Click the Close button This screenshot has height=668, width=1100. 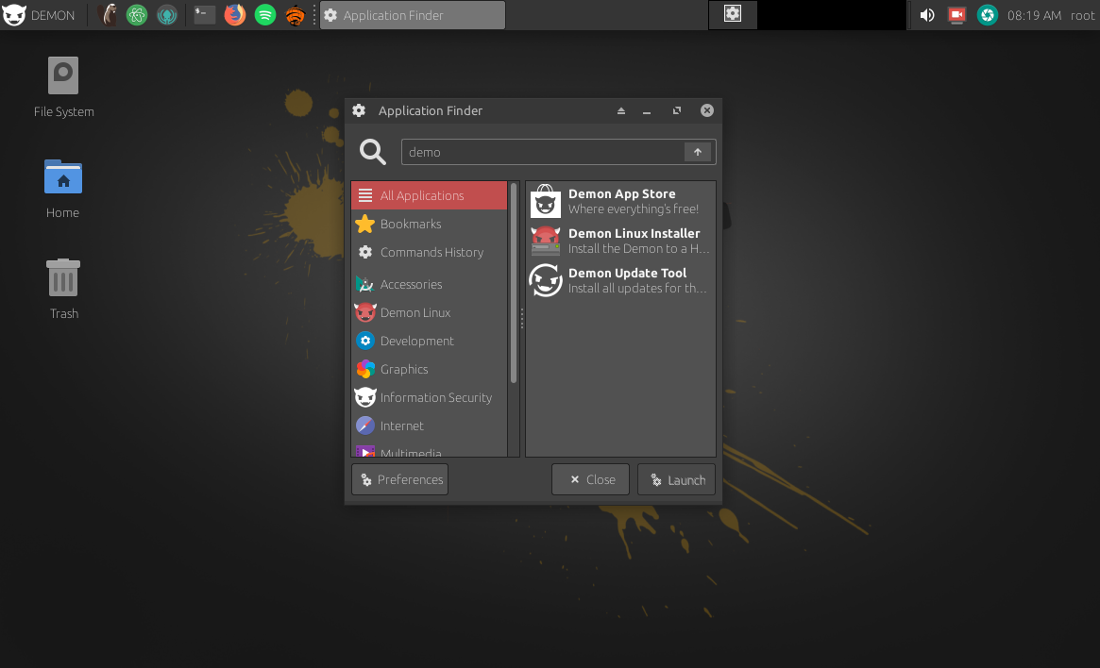(x=591, y=479)
